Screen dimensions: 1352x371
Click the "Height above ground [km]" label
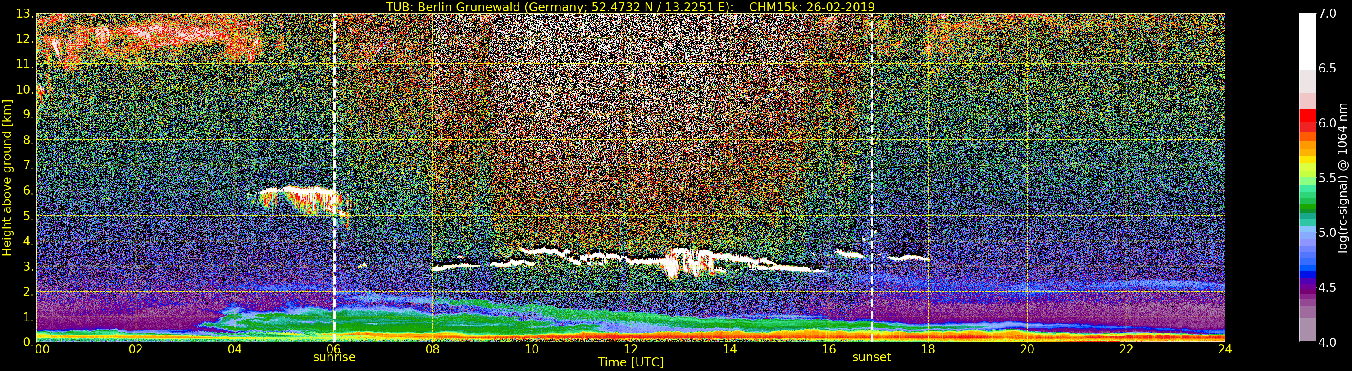click(7, 177)
